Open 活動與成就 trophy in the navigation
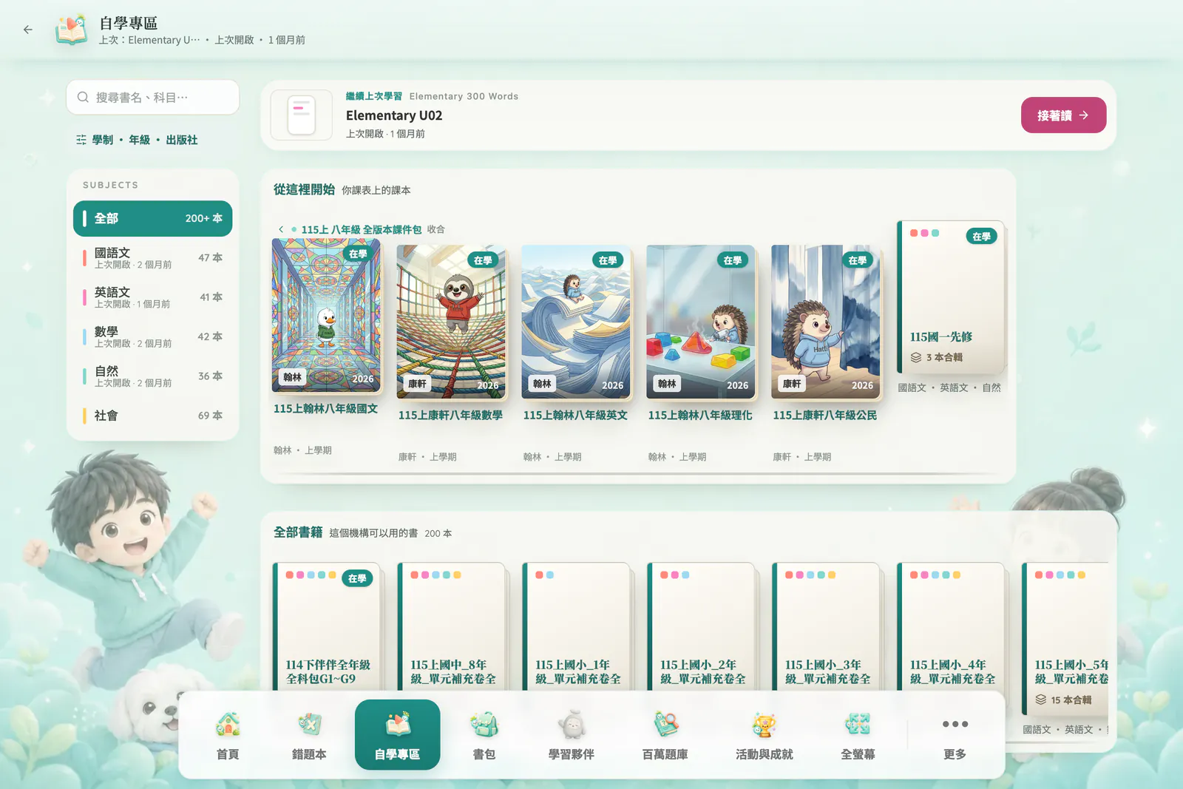 tap(764, 735)
